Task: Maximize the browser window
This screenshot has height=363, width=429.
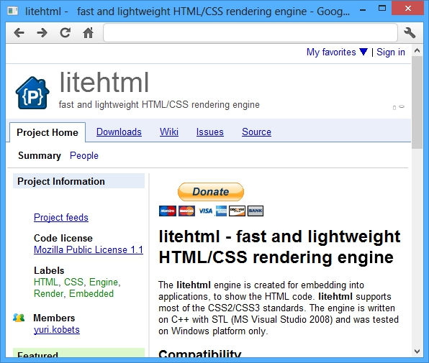Action: coord(382,9)
